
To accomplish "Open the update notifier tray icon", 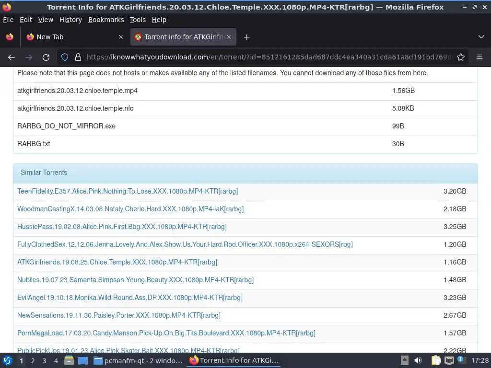I will [x=461, y=360].
